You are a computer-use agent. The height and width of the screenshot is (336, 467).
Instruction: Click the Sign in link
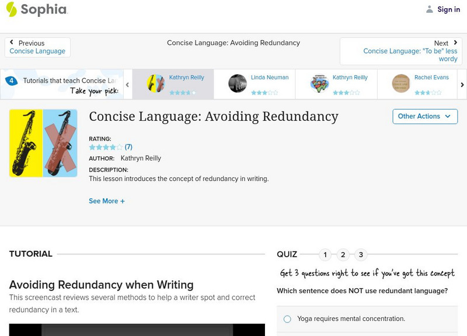(x=449, y=9)
